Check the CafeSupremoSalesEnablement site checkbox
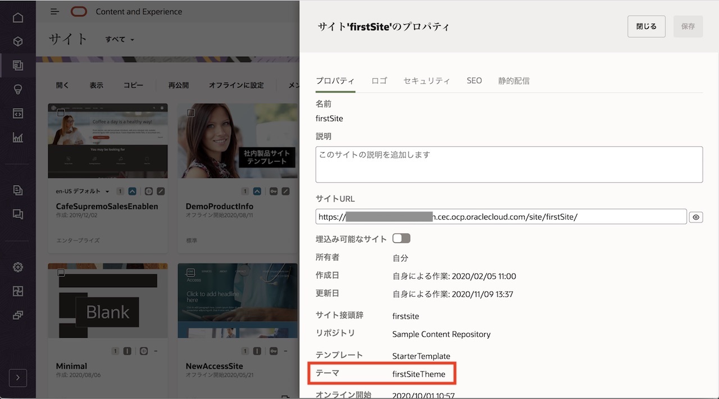This screenshot has height=399, width=719. (61, 113)
